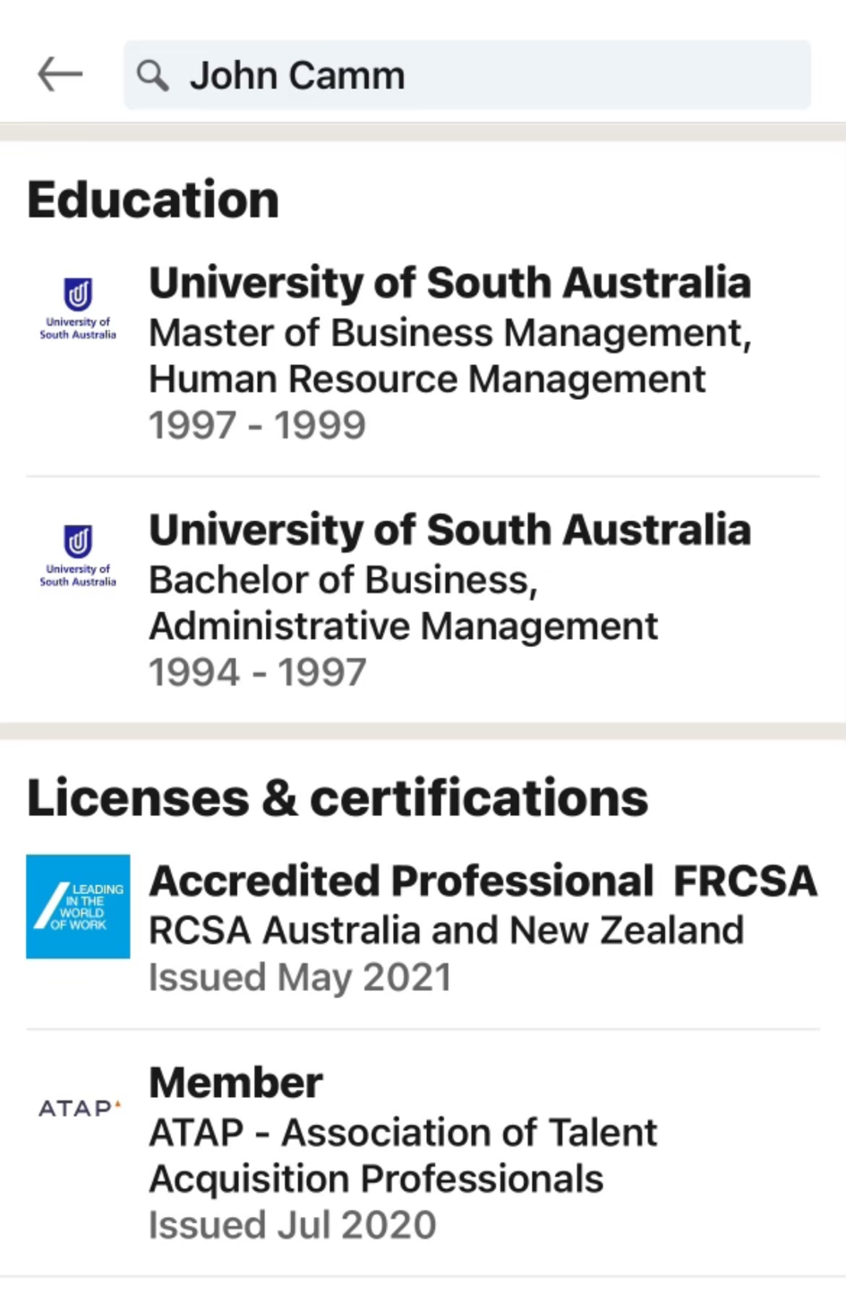Click the Issued May 2021 date
846x1302 pixels.
click(x=299, y=977)
